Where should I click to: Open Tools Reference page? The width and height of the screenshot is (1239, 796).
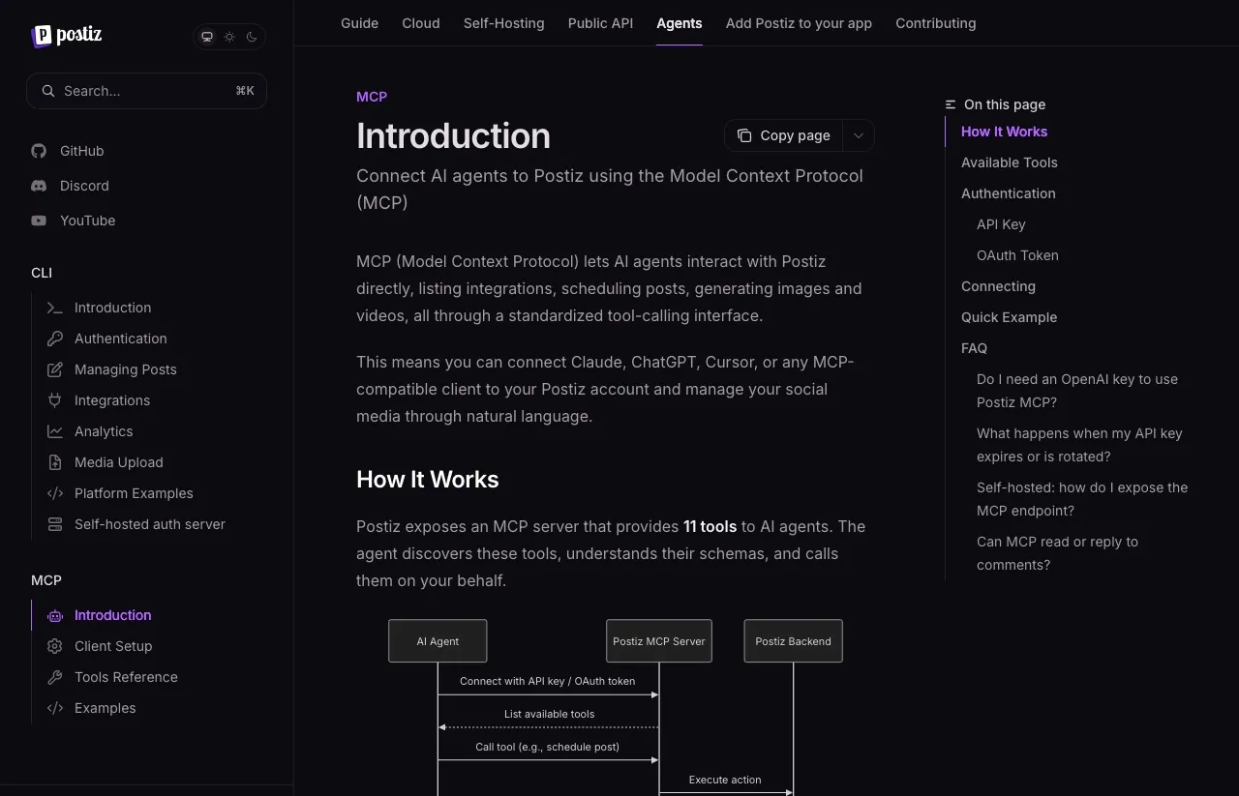click(x=126, y=677)
